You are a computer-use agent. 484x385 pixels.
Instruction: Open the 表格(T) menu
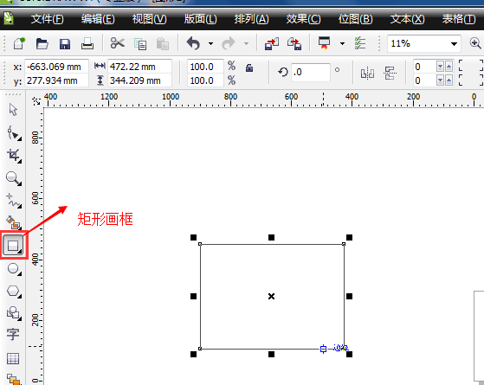pos(459,19)
